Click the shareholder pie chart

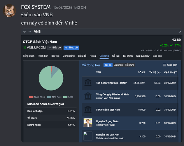51,78
